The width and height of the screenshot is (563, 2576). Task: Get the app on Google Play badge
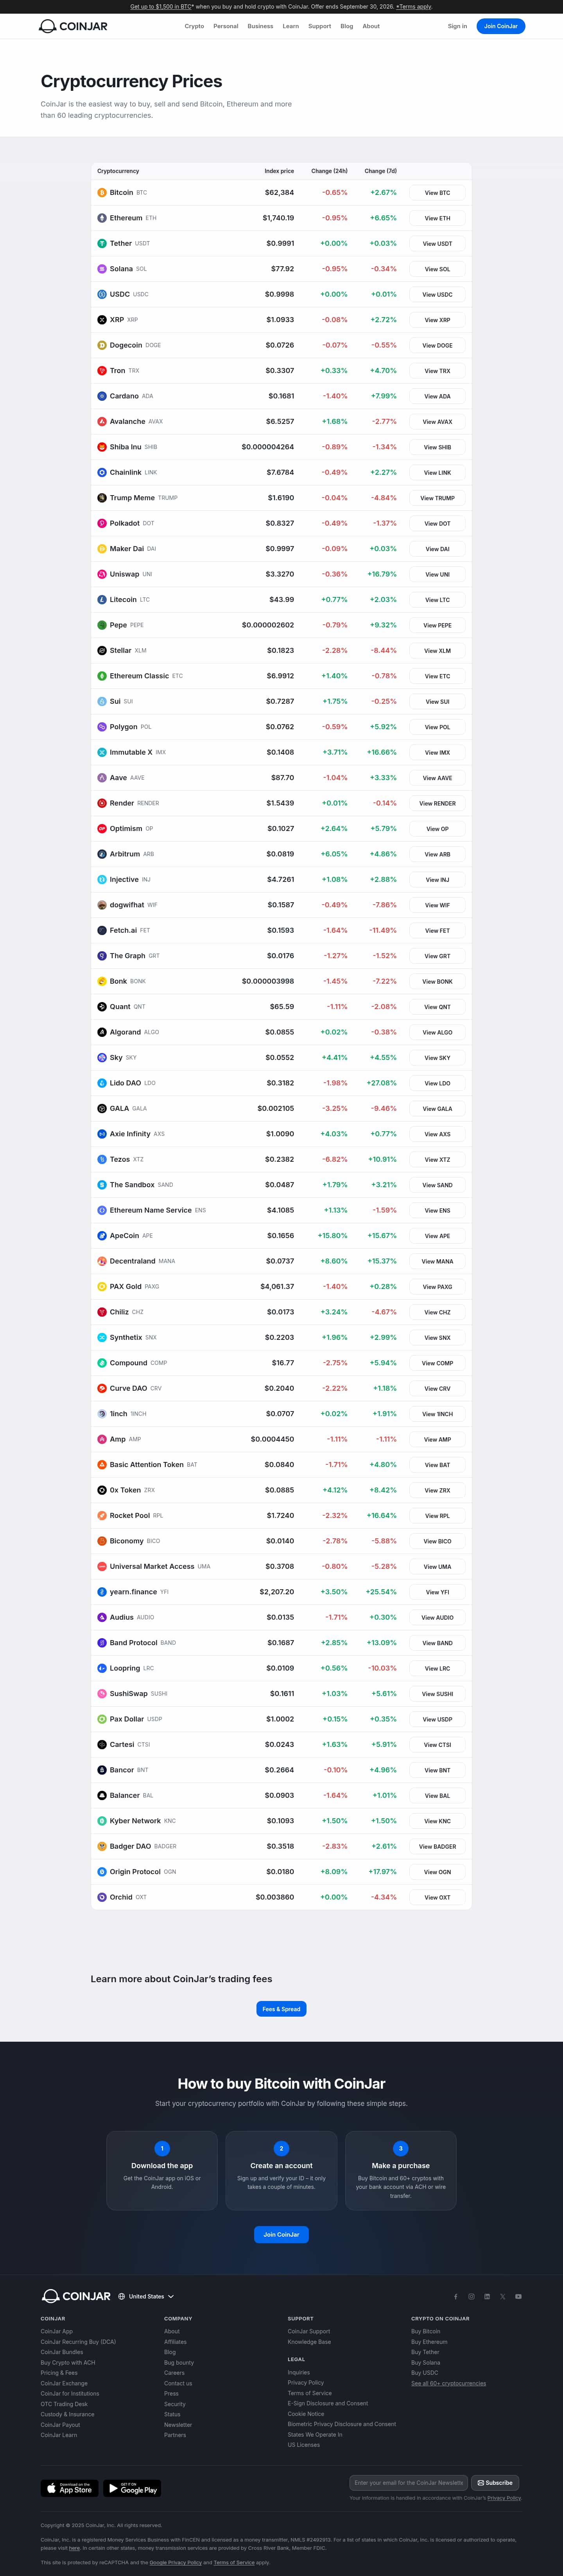[x=133, y=2488]
